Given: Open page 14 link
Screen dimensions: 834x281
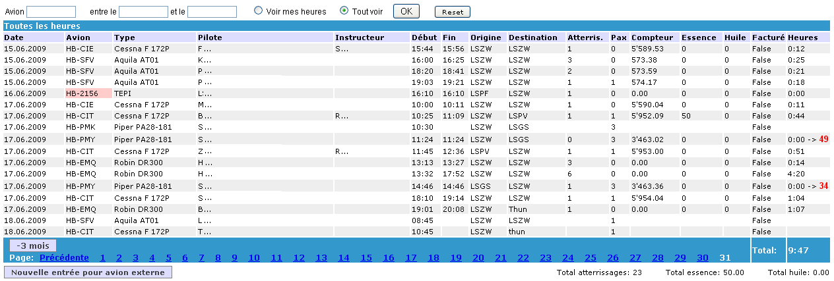Looking at the screenshot, I should [x=344, y=257].
